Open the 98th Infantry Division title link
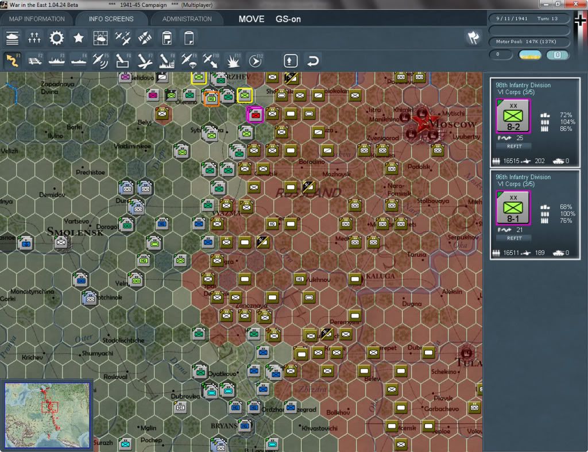 tap(523, 85)
